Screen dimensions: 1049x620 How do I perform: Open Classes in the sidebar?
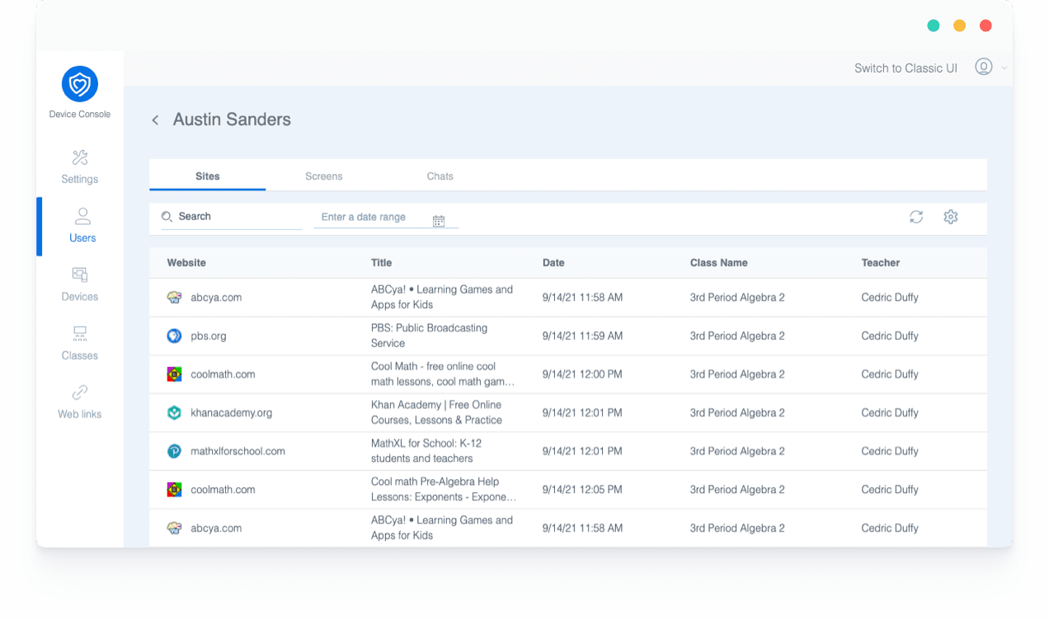[x=80, y=343]
